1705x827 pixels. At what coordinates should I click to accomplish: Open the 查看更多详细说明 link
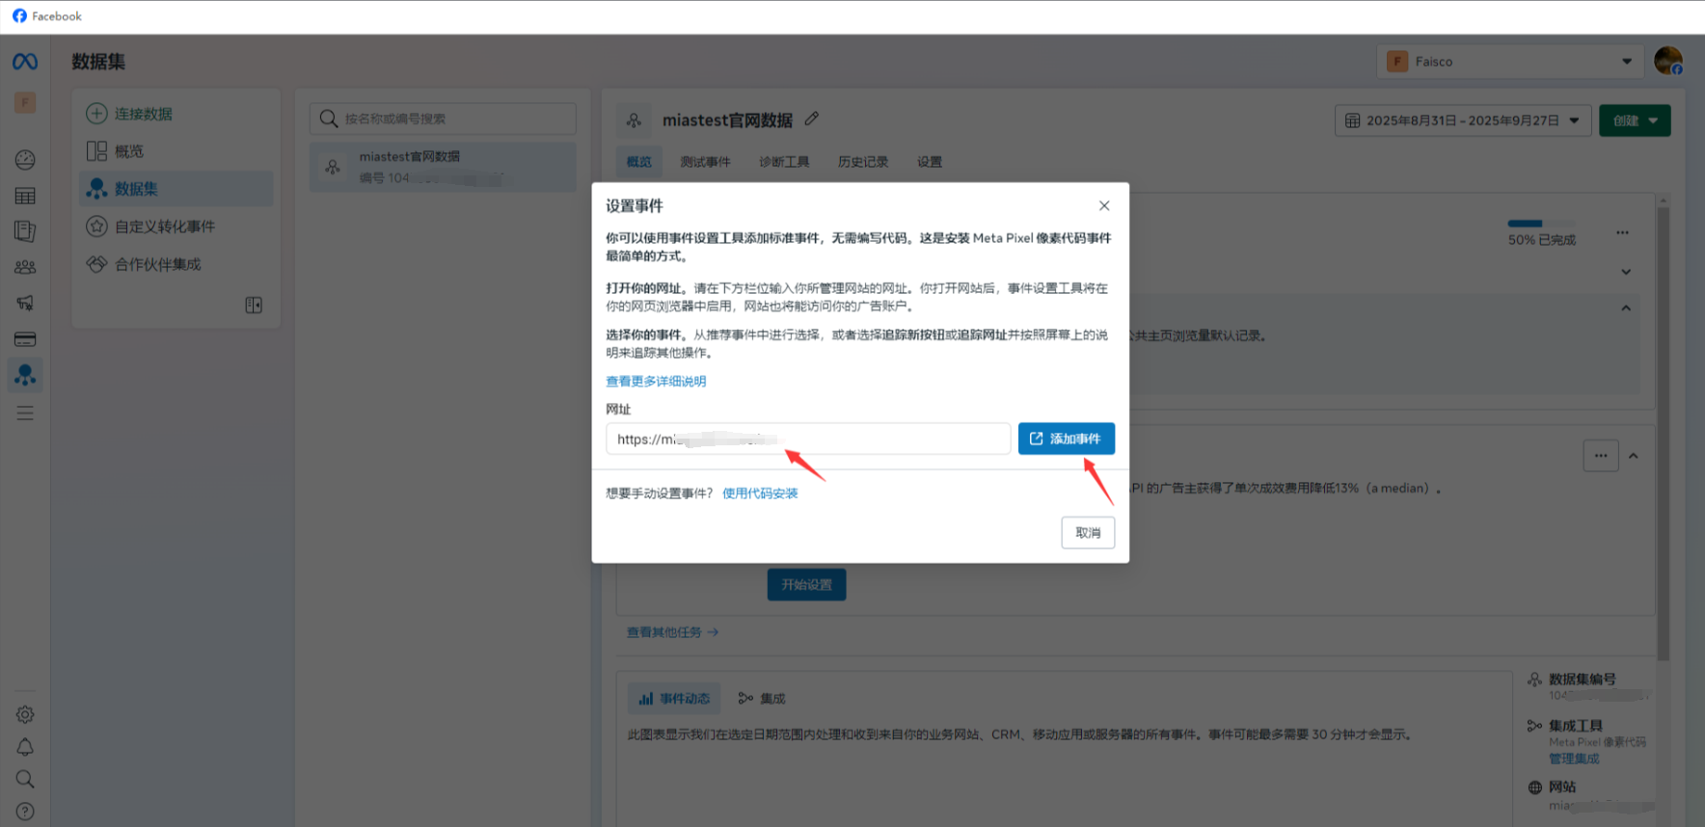click(x=656, y=382)
